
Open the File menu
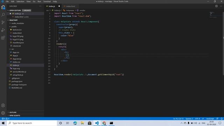(7, 1)
